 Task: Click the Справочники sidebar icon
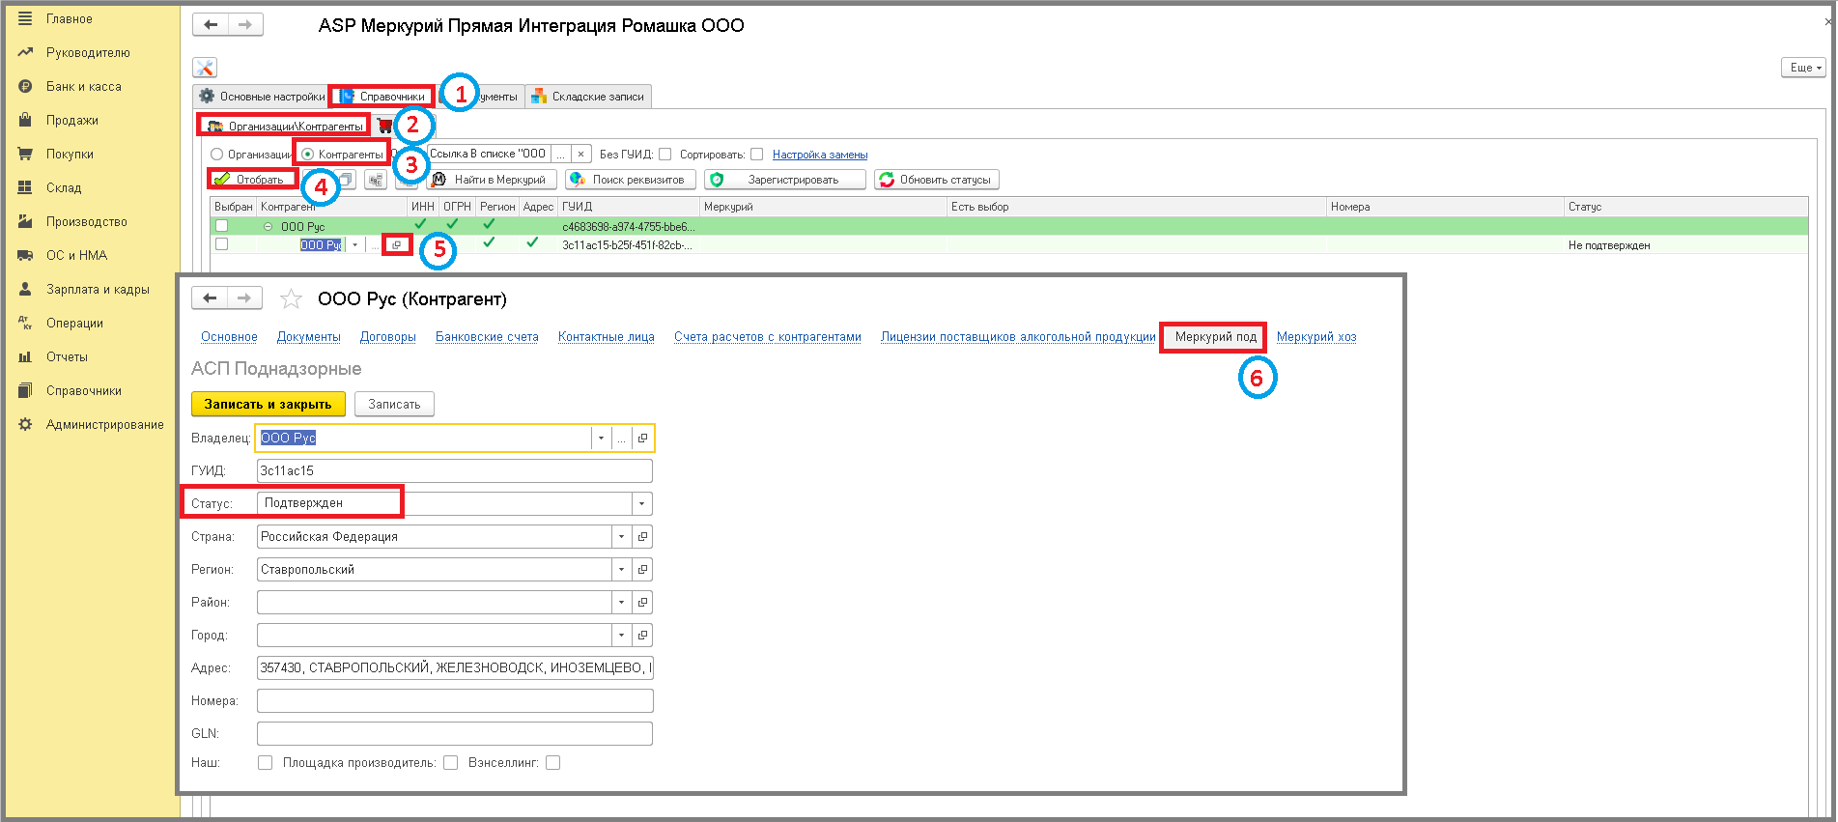25,390
